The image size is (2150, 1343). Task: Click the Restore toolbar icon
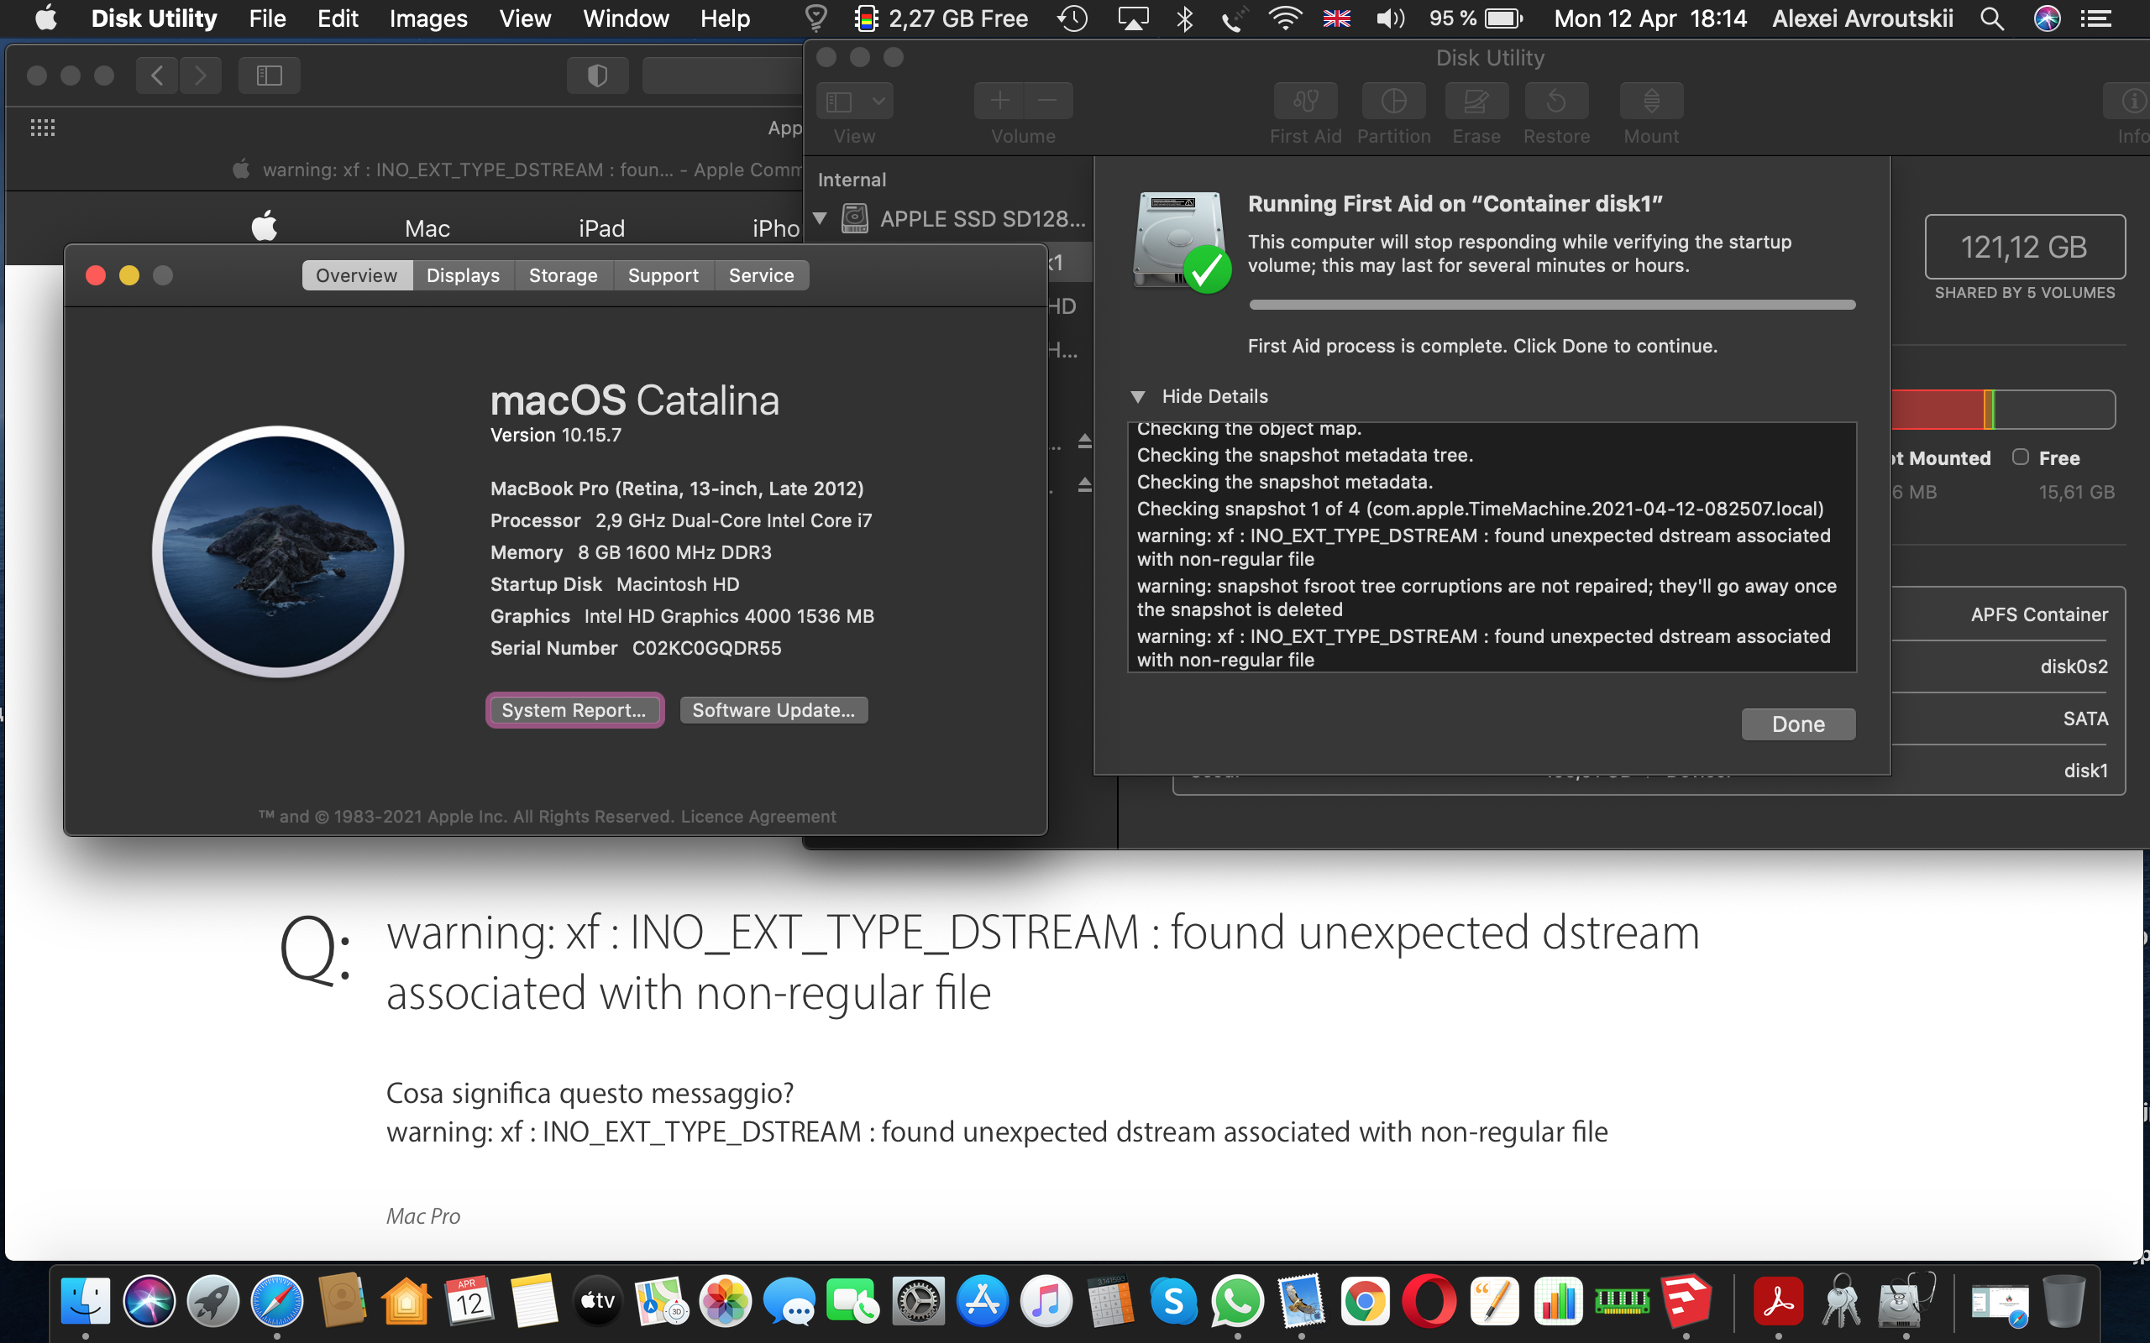pyautogui.click(x=1555, y=102)
